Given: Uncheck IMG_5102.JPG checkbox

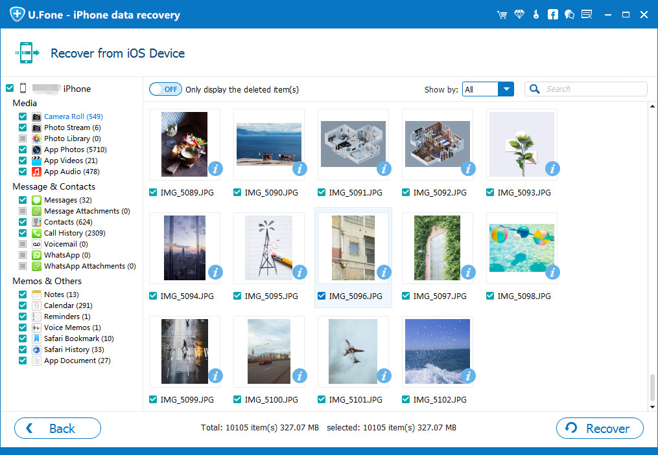Looking at the screenshot, I should (x=406, y=399).
